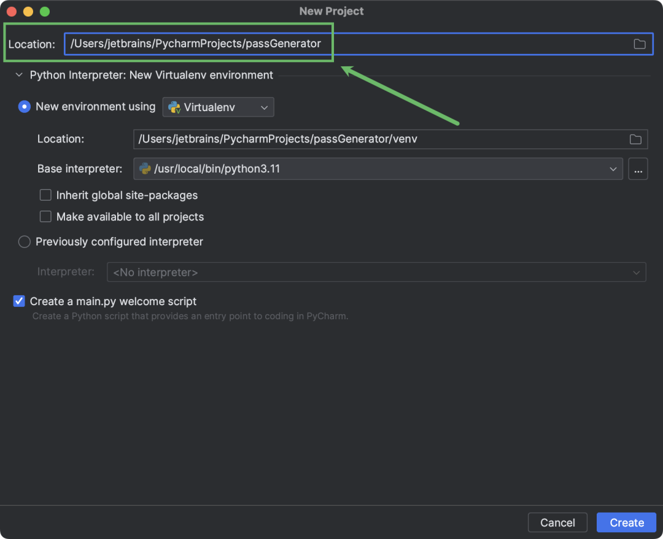Image resolution: width=663 pixels, height=539 pixels.
Task: Click the welcome script description text
Action: click(190, 316)
